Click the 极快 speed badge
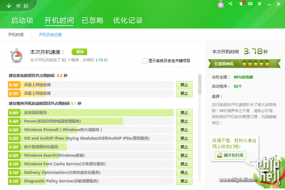285x190 pixels. 79,52
